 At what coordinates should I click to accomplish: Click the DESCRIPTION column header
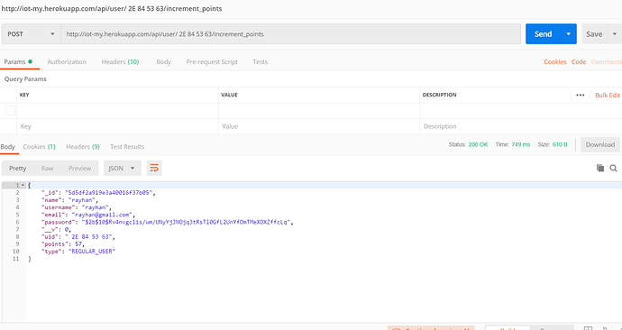[440, 96]
